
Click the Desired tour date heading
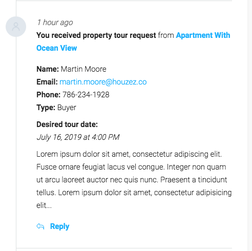coord(67,124)
